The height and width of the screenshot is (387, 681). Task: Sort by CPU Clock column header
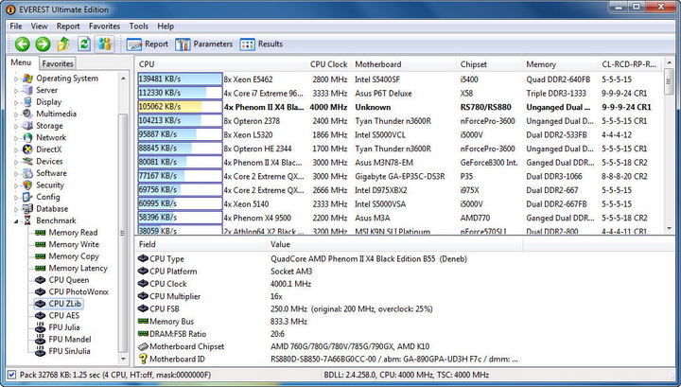328,64
